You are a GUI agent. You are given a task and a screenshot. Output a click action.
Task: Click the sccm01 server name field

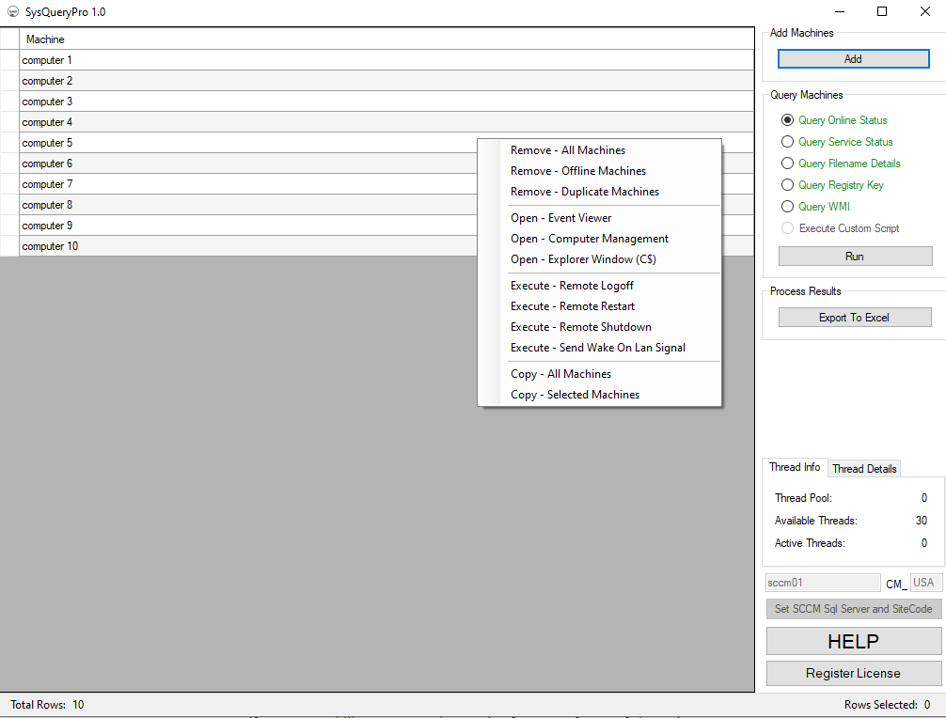[x=822, y=583]
